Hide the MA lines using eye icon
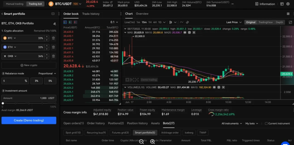Screen dimensions: 294x145 click(x=185, y=33)
